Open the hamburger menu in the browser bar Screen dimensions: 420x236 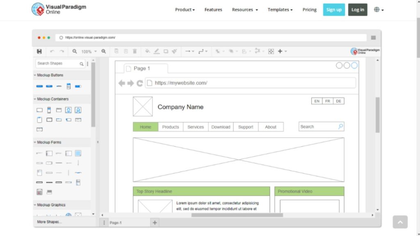tap(373, 38)
